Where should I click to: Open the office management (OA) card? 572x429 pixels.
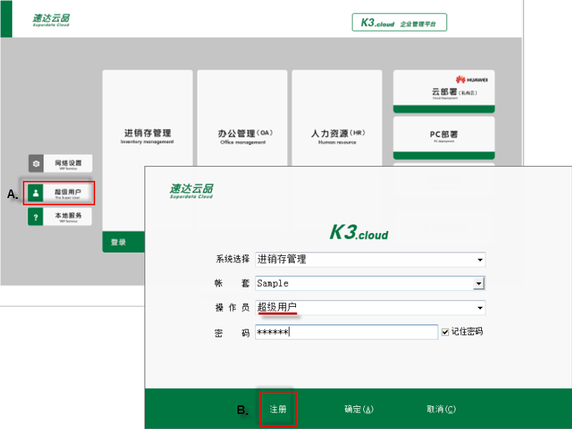[242, 118]
